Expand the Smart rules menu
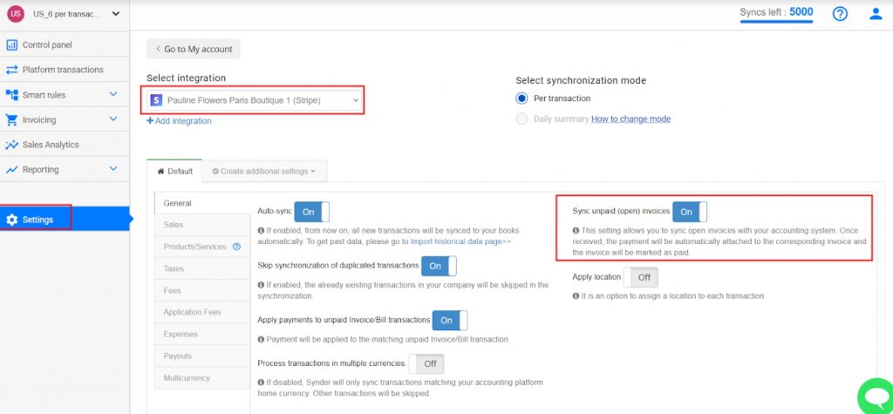893x414 pixels. coord(112,94)
